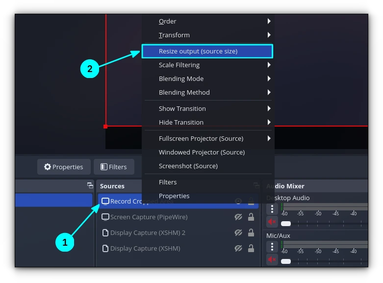Click the Filters toolbar button
The width and height of the screenshot is (383, 283).
(114, 167)
